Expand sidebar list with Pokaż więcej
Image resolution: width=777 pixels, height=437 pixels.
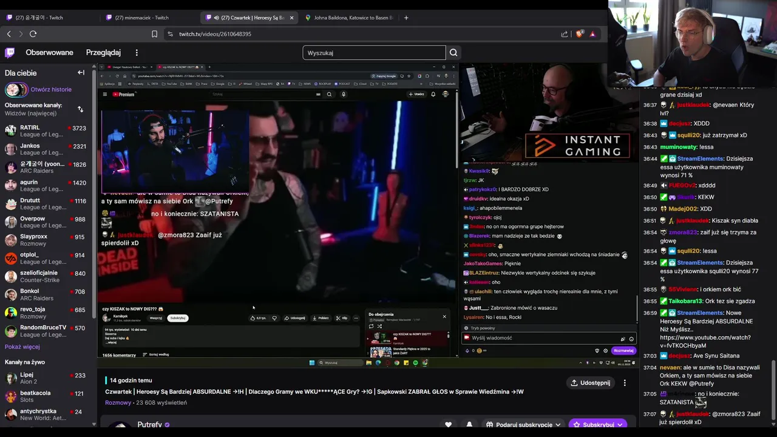coord(22,347)
